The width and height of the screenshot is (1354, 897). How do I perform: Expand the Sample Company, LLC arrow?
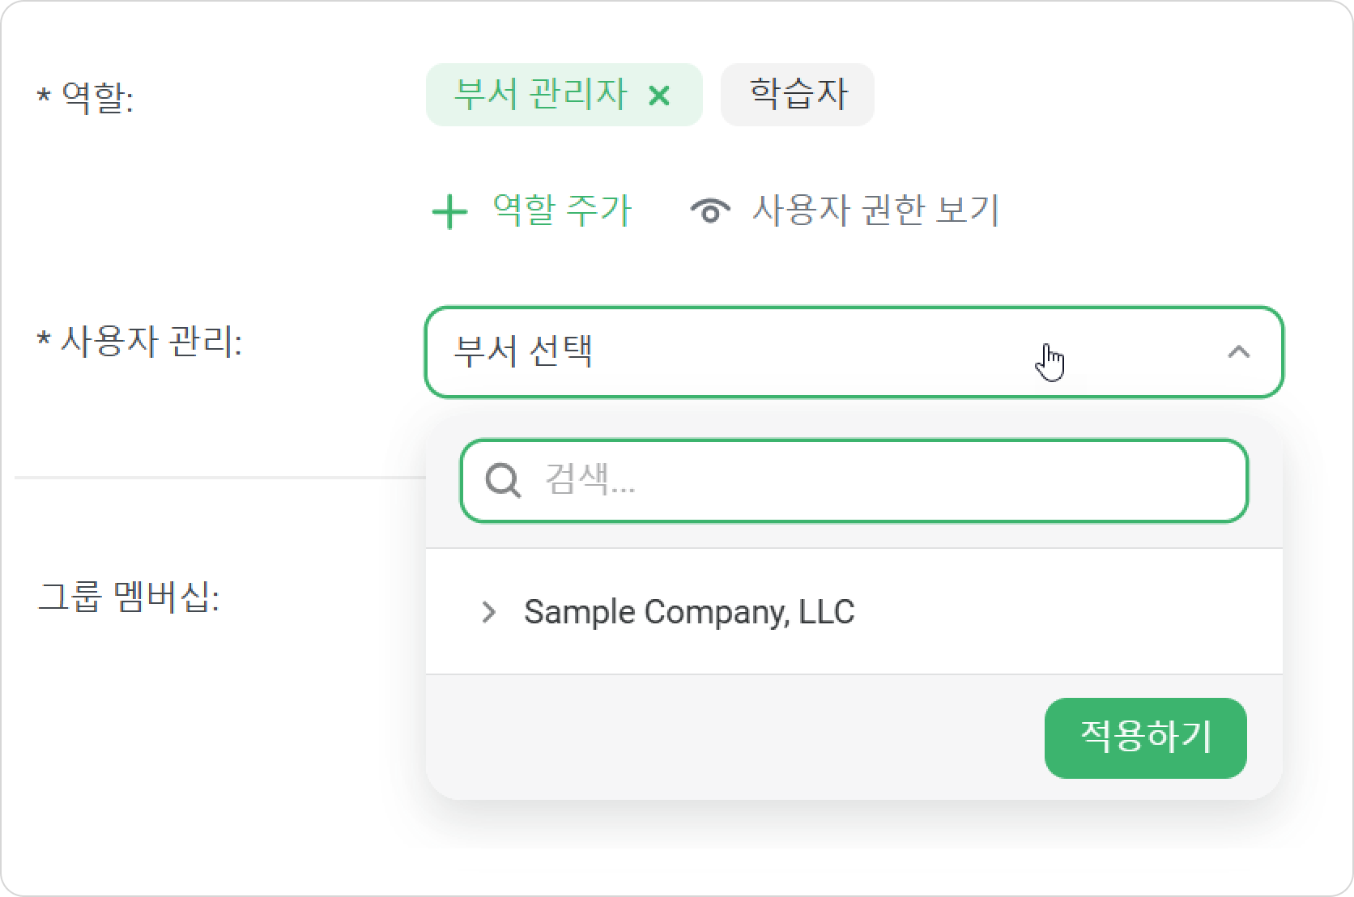[x=488, y=612]
